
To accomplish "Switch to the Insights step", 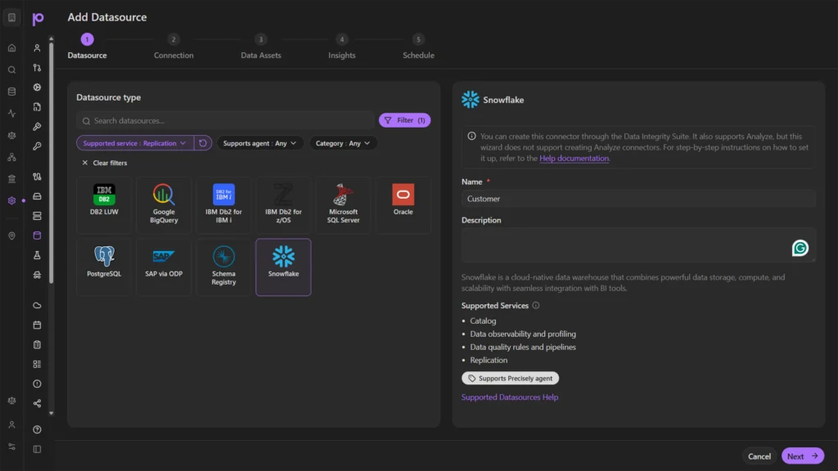I will pyautogui.click(x=342, y=47).
